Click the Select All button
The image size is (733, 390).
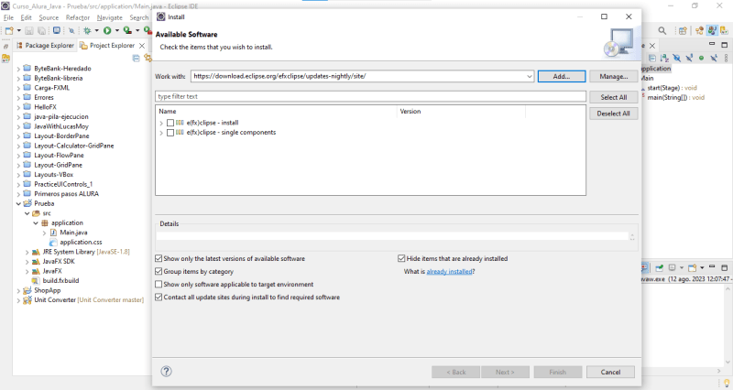pyautogui.click(x=613, y=97)
